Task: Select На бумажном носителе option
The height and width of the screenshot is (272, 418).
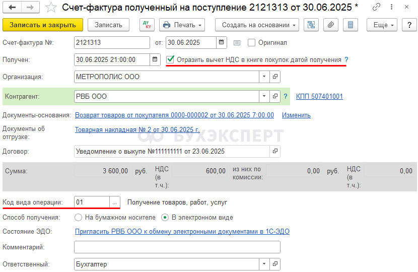Action: pos(78,217)
